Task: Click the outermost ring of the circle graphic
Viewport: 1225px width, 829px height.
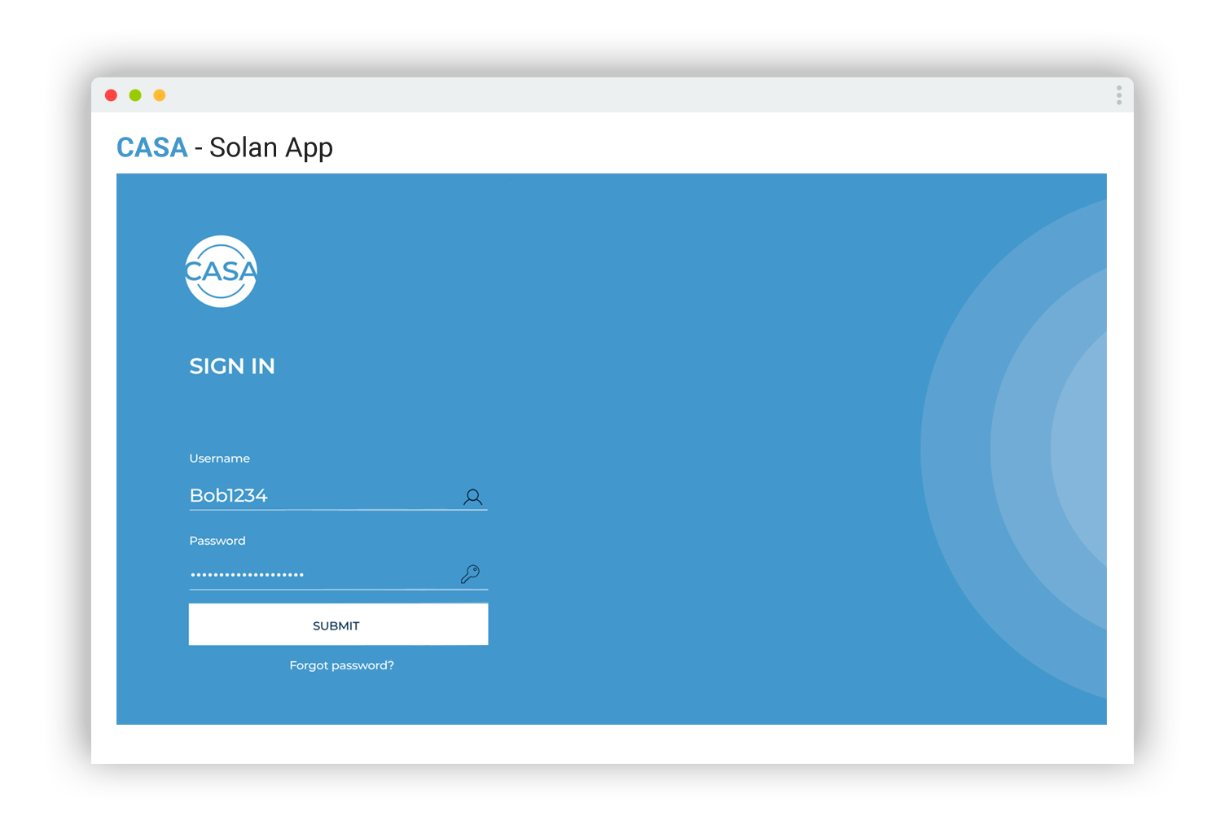Action: (955, 450)
